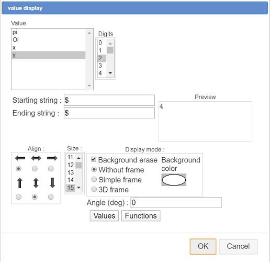Screen dimensions: 270x262
Task: Click the double-headed horizontal arrow icon
Action: (36, 158)
